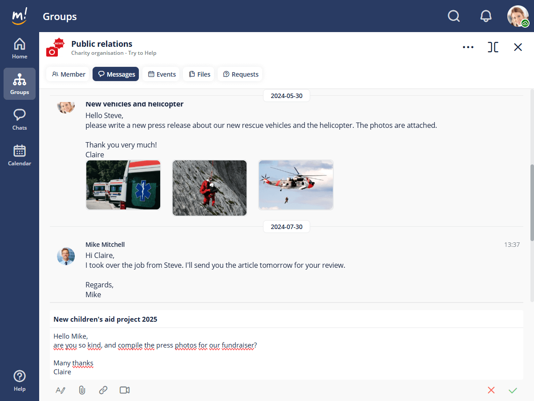534x401 pixels.
Task: Edit the subject field 'New children's aid project 2025'
Action: click(x=287, y=319)
